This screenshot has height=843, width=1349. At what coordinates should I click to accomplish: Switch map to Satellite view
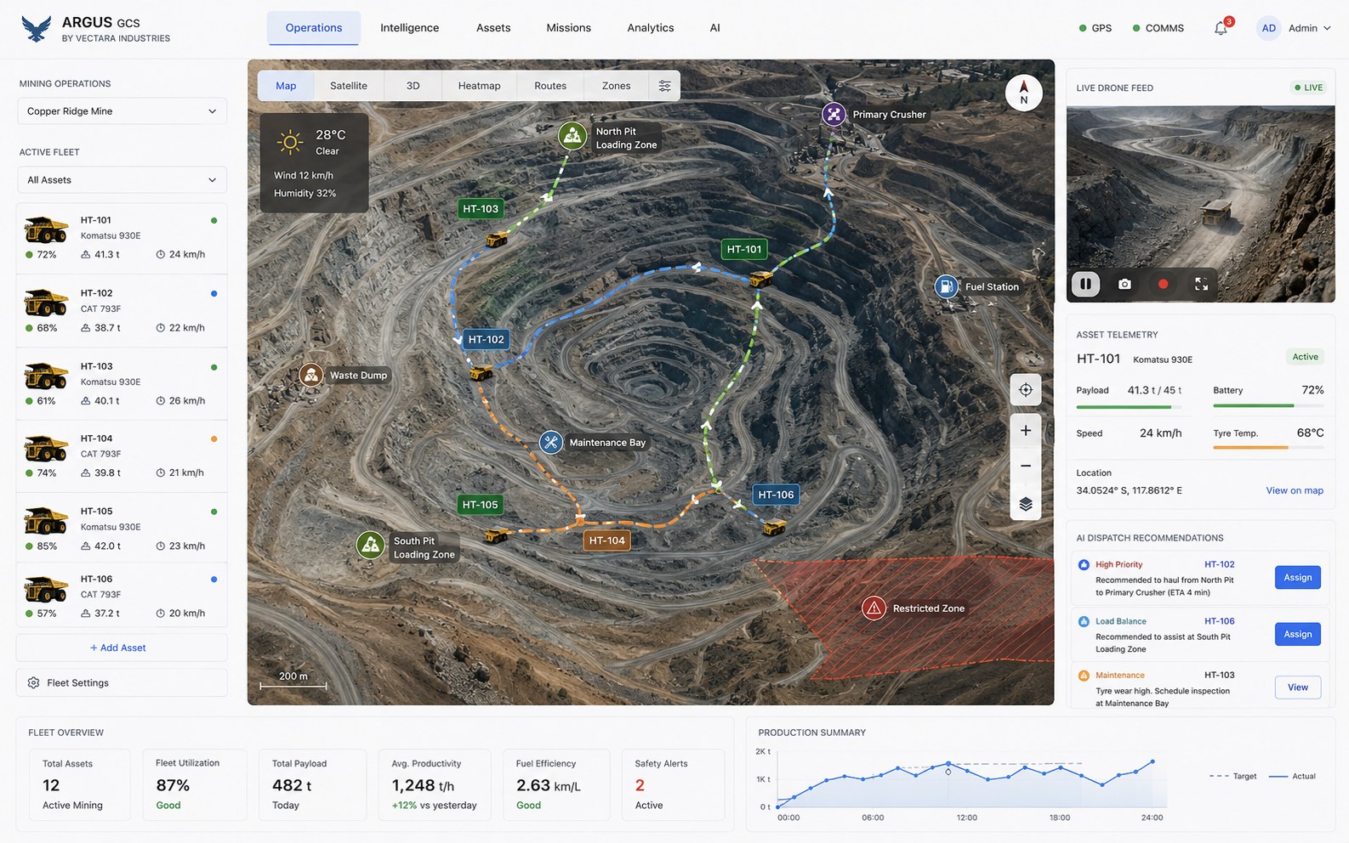click(x=349, y=86)
